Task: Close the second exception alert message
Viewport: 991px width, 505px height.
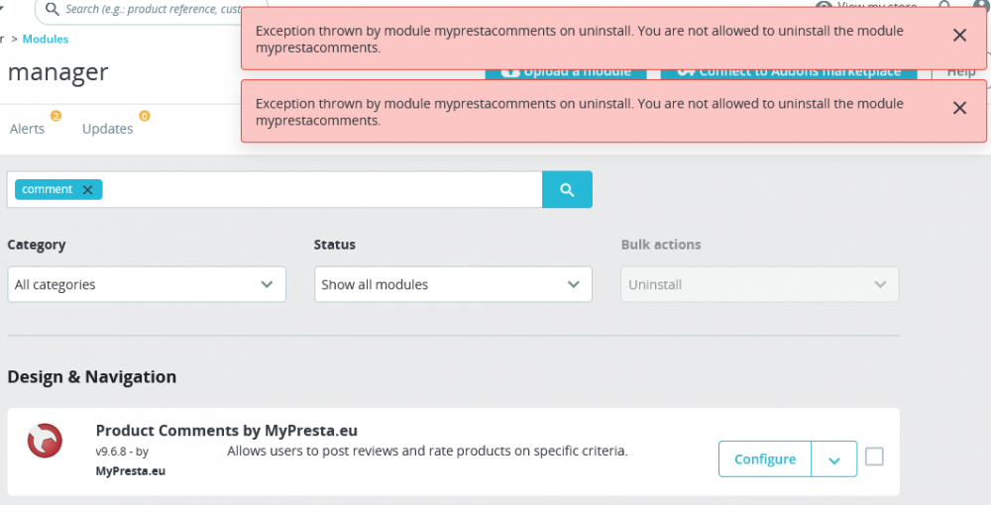Action: click(959, 109)
